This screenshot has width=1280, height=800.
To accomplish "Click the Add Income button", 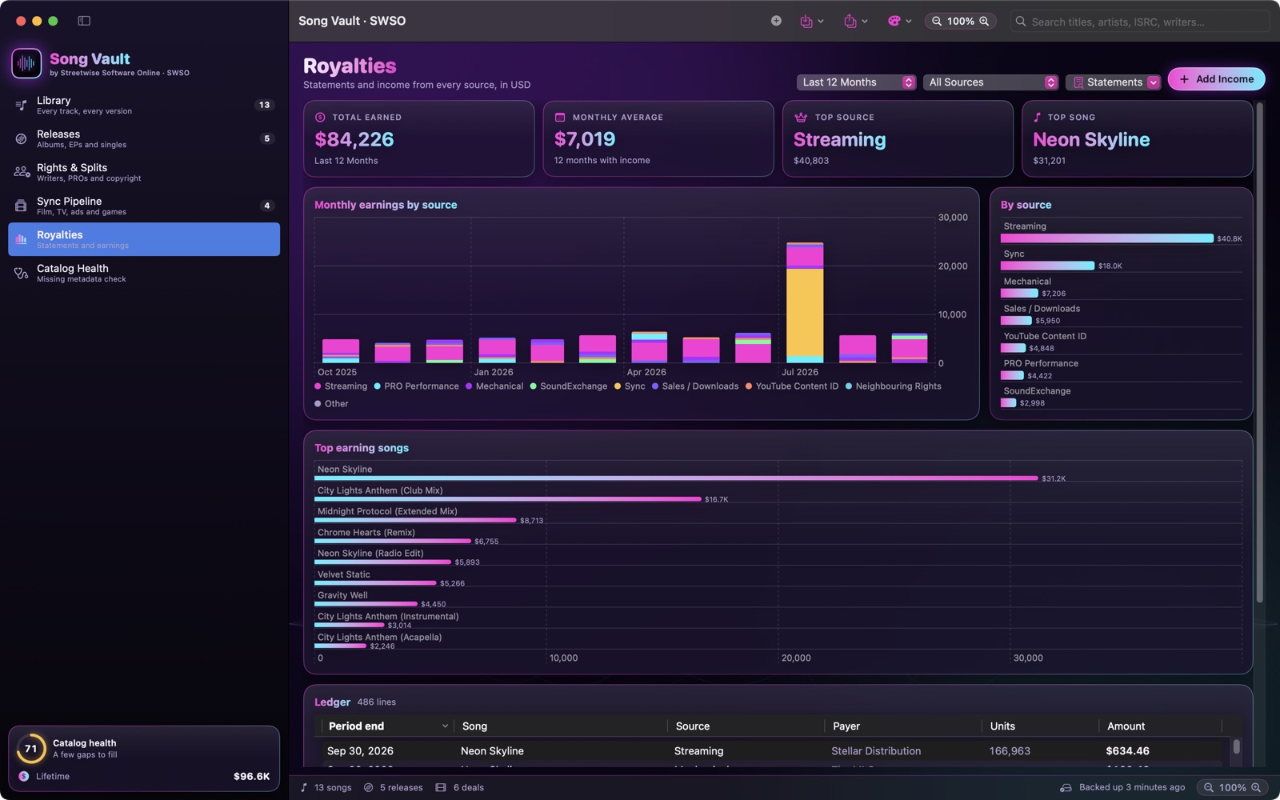I will [x=1216, y=79].
